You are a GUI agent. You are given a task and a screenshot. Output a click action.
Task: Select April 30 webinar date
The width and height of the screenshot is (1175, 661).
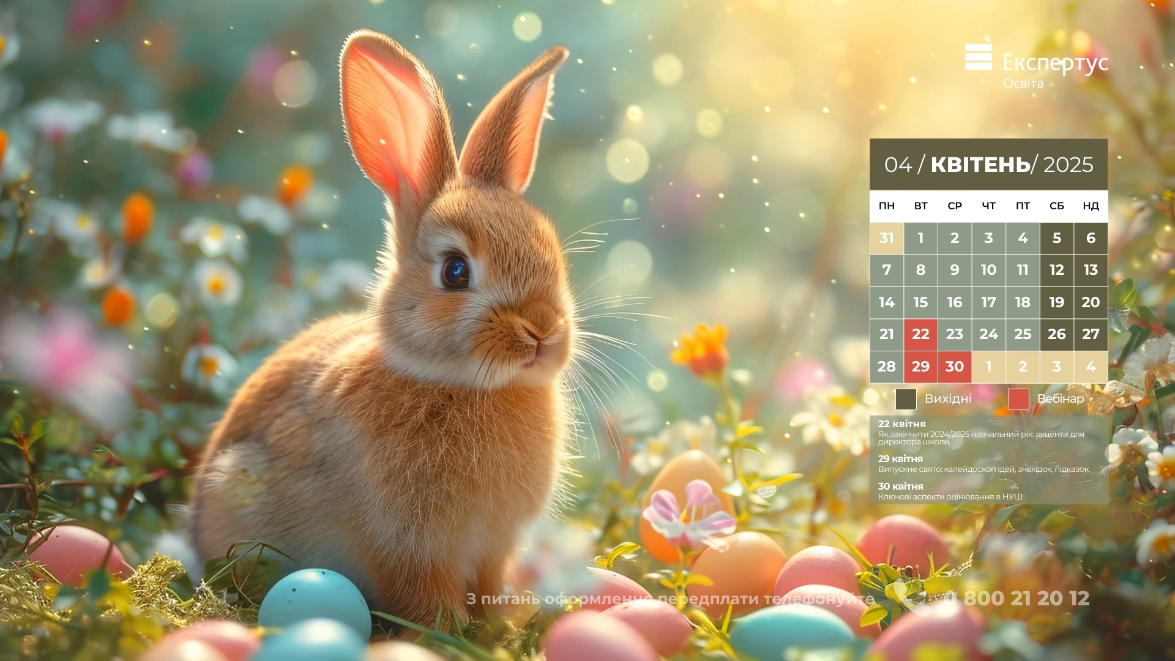click(954, 367)
